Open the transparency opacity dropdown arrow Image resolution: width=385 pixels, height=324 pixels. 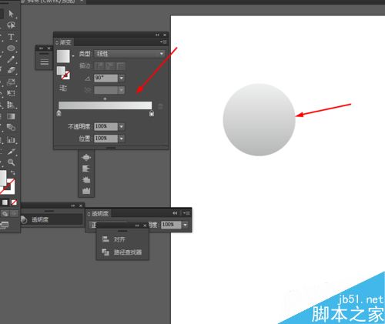pyautogui.click(x=185, y=225)
